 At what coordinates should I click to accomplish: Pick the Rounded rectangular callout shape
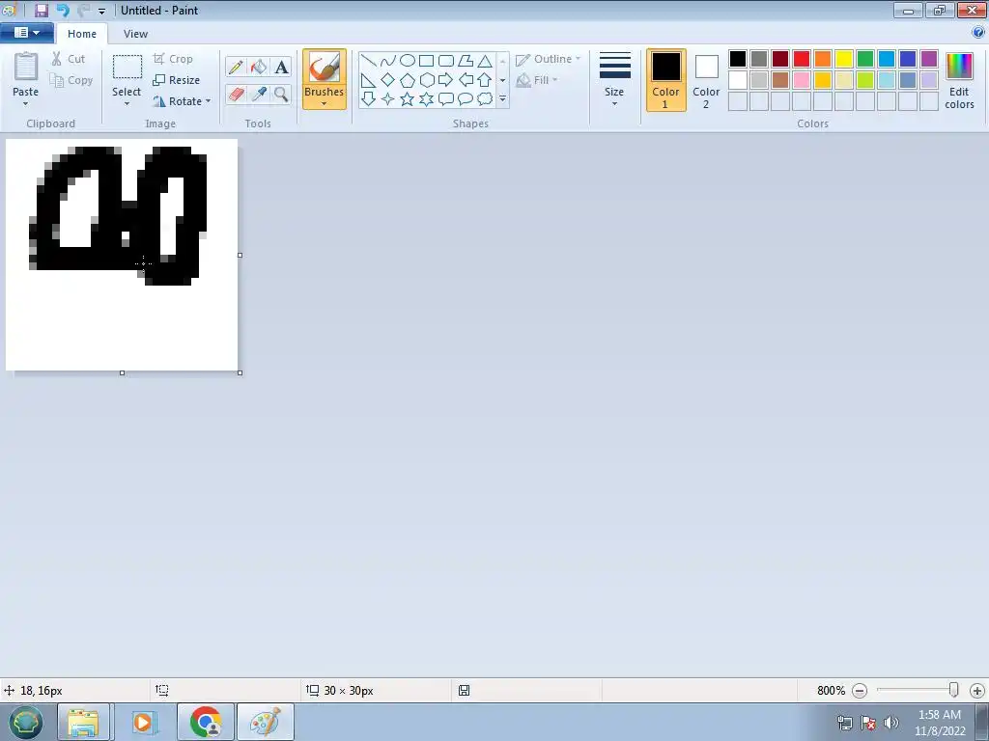(x=446, y=99)
